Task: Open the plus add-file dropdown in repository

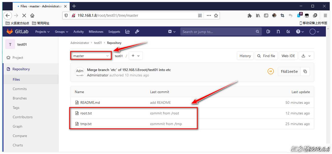Action: click(x=136, y=56)
